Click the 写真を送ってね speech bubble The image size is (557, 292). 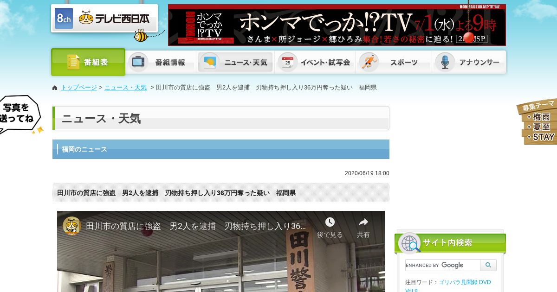pos(20,114)
